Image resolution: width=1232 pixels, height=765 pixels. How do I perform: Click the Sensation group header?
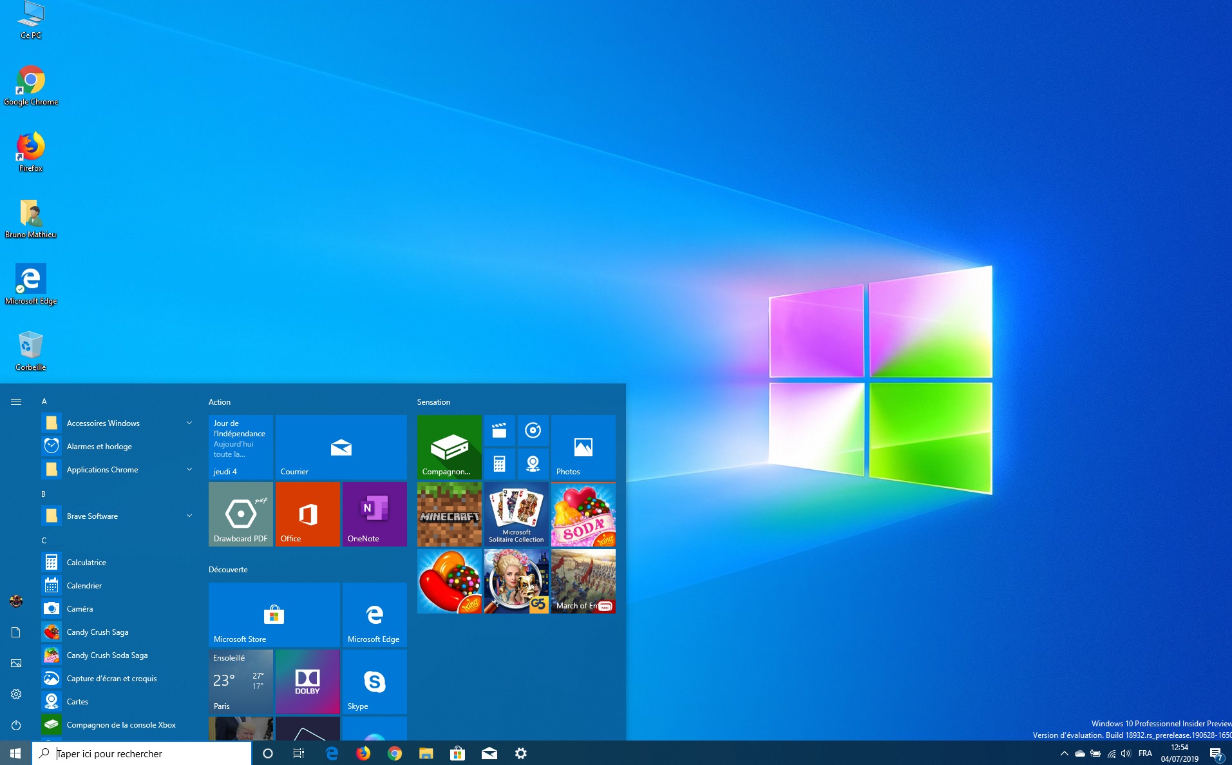pyautogui.click(x=433, y=402)
